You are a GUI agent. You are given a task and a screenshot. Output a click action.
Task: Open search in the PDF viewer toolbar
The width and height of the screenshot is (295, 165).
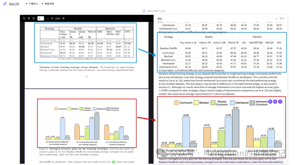tap(24, 18)
